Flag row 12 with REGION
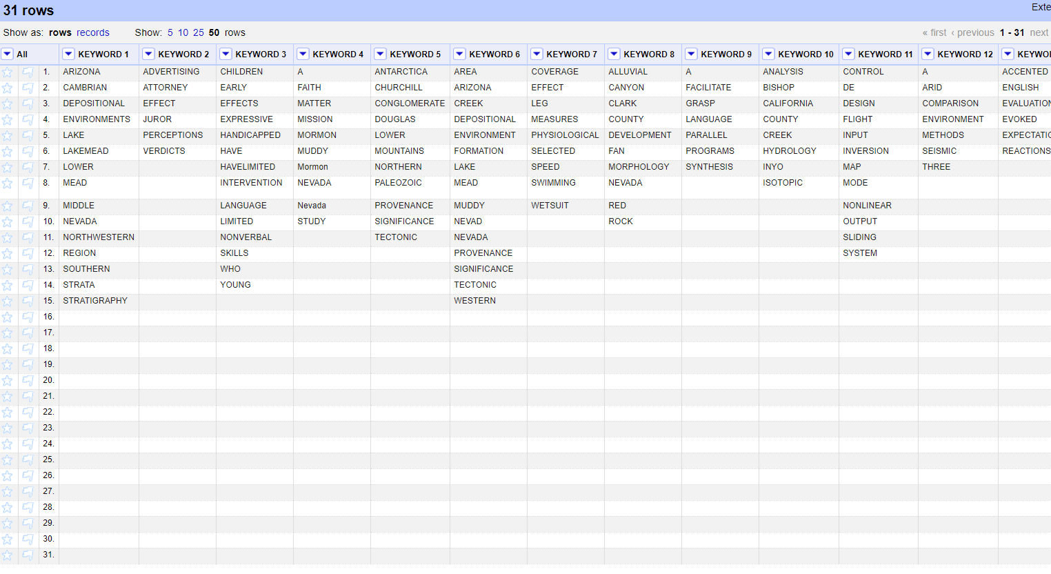This screenshot has height=574, width=1051. pos(28,253)
